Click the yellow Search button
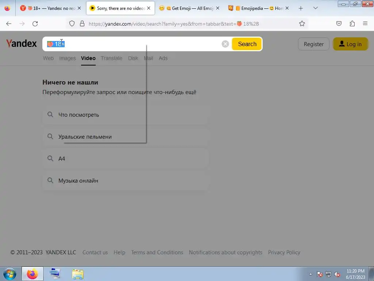 click(x=247, y=44)
